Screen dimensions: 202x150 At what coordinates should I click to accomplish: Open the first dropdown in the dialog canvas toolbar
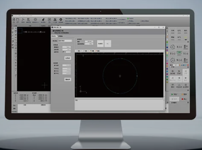coord(80,51)
